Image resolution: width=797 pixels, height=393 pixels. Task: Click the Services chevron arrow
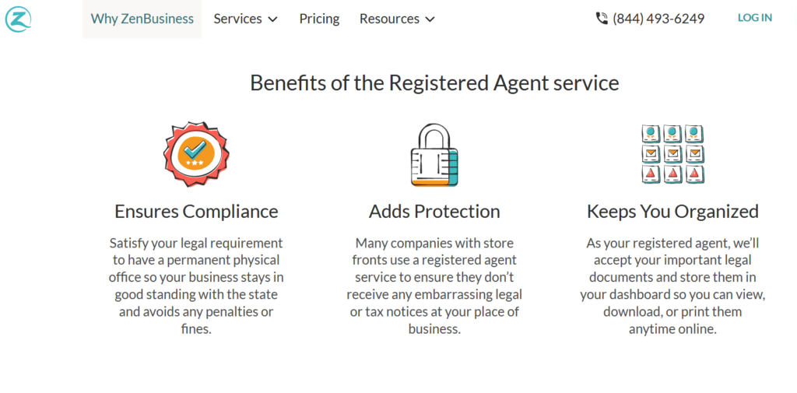tap(273, 19)
